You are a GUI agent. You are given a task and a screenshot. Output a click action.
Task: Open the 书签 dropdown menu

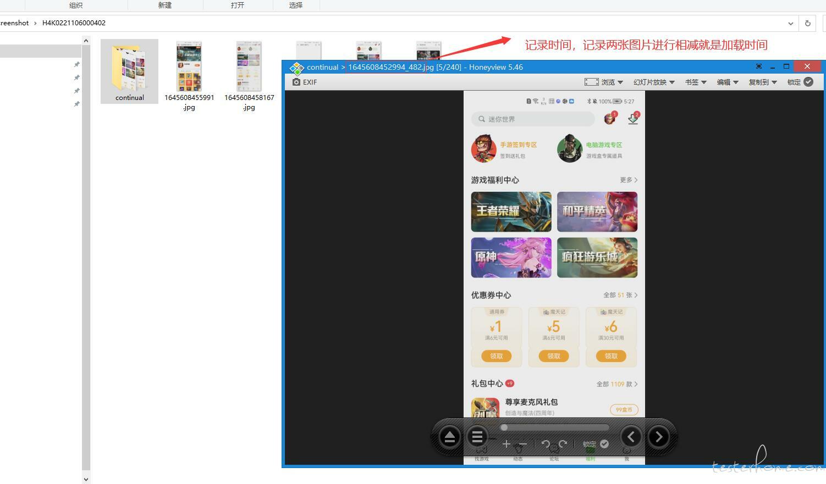[696, 82]
